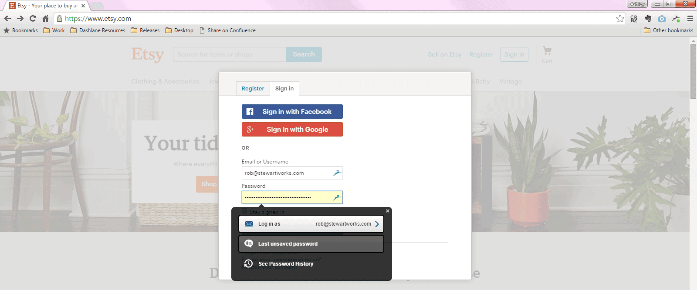
Task: Select the Etsy browser tab
Action: 47,6
